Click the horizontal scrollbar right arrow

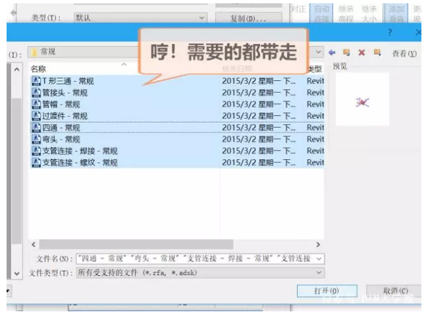(x=319, y=244)
